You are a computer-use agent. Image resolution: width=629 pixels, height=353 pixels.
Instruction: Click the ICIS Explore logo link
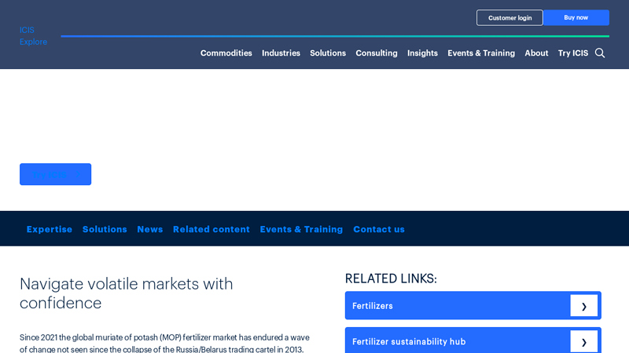point(33,36)
